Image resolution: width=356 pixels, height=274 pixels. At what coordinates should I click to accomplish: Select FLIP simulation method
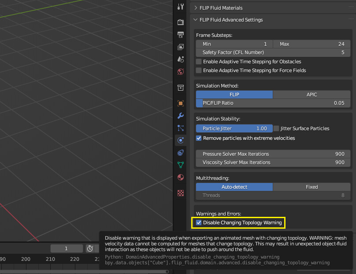[x=234, y=95]
